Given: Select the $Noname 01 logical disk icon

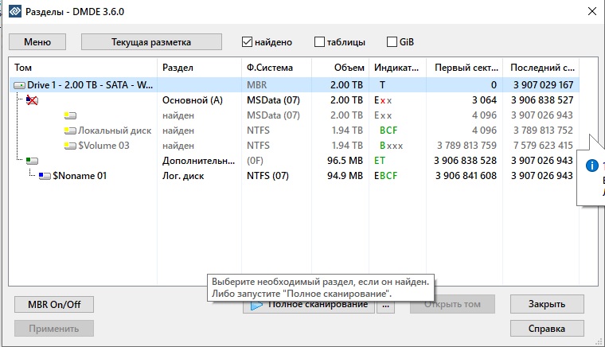Looking at the screenshot, I should 45,176.
